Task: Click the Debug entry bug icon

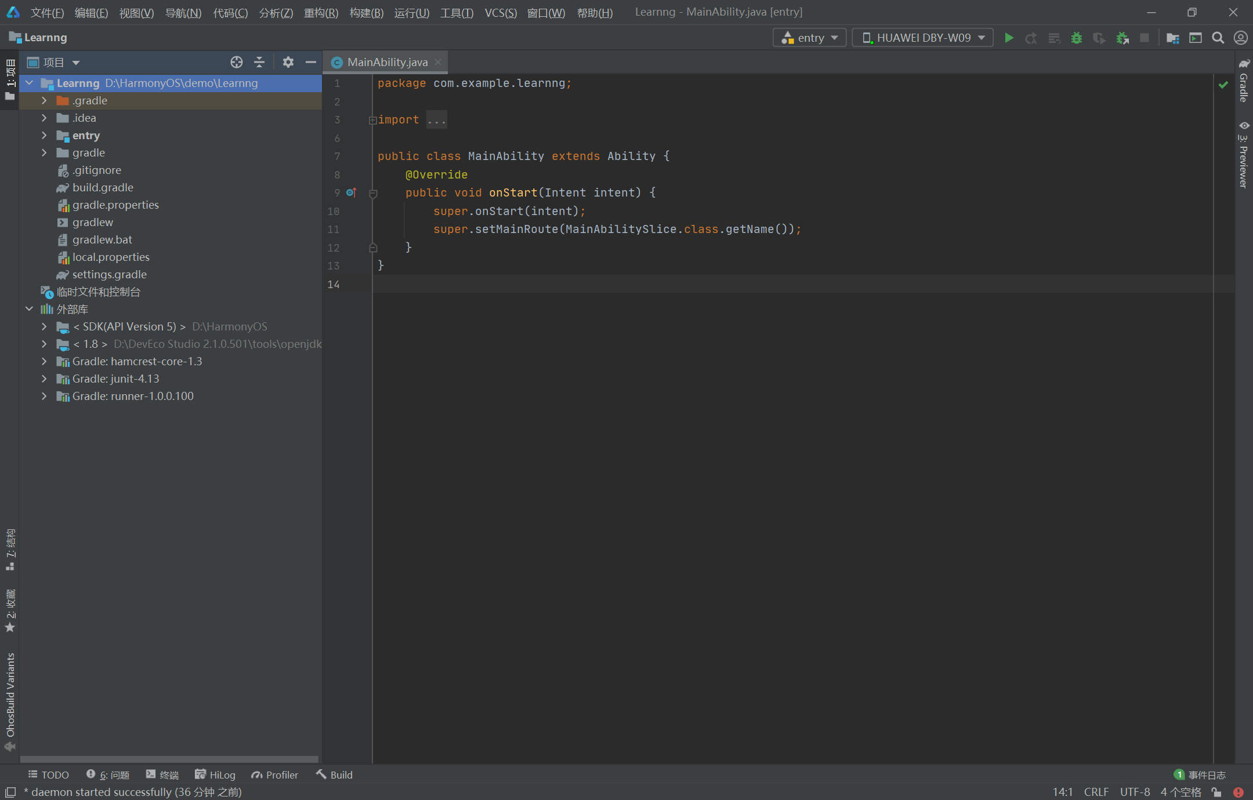Action: point(1077,38)
